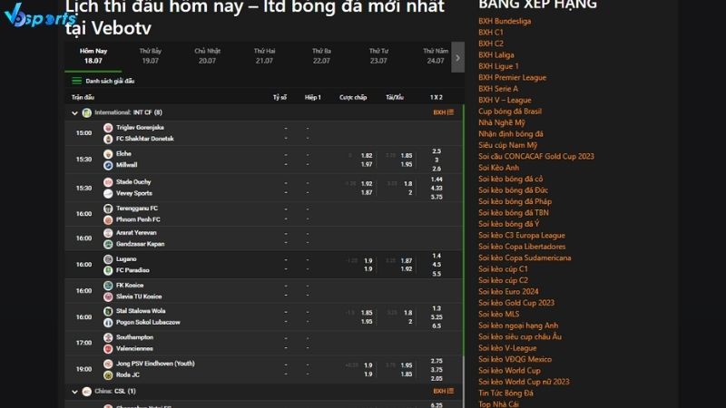Click FC Shakhtar Donetsk team crest
This screenshot has height=408, width=726.
pos(108,139)
